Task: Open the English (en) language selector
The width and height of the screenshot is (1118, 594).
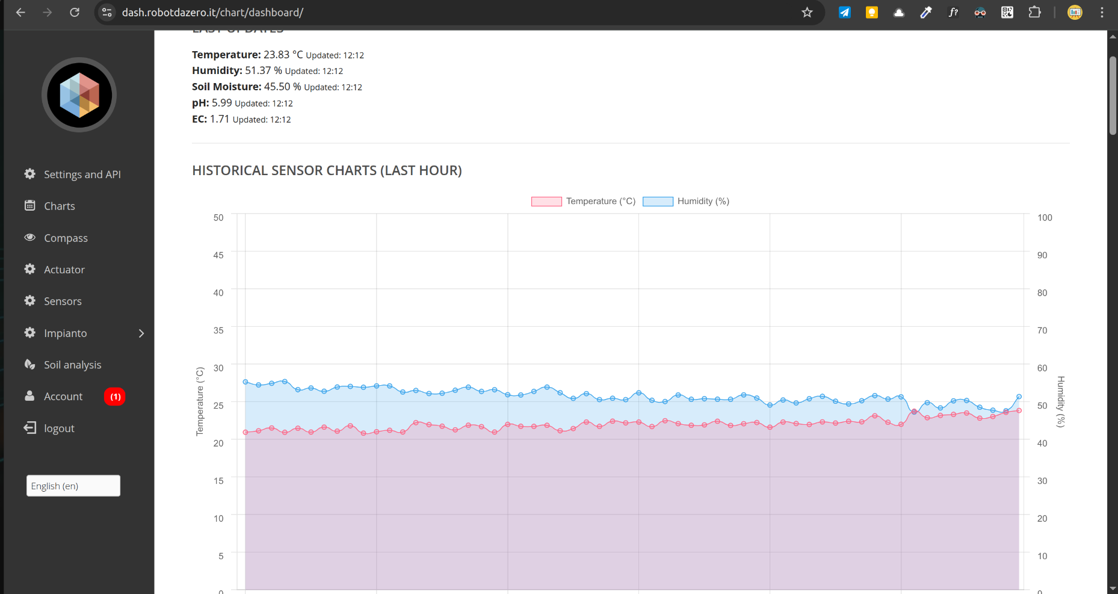Action: coord(73,486)
